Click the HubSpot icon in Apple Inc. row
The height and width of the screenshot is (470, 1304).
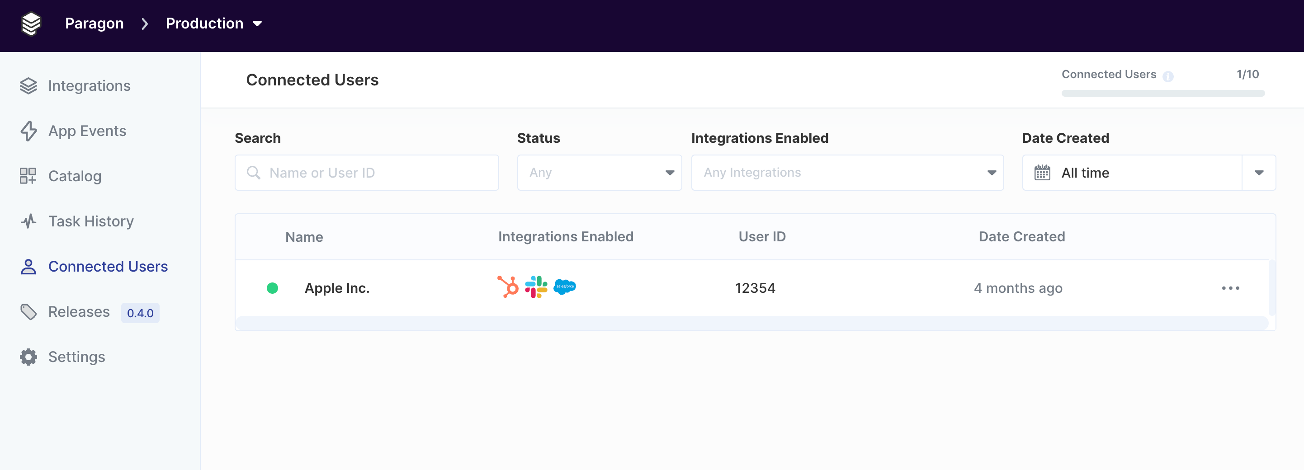click(508, 287)
